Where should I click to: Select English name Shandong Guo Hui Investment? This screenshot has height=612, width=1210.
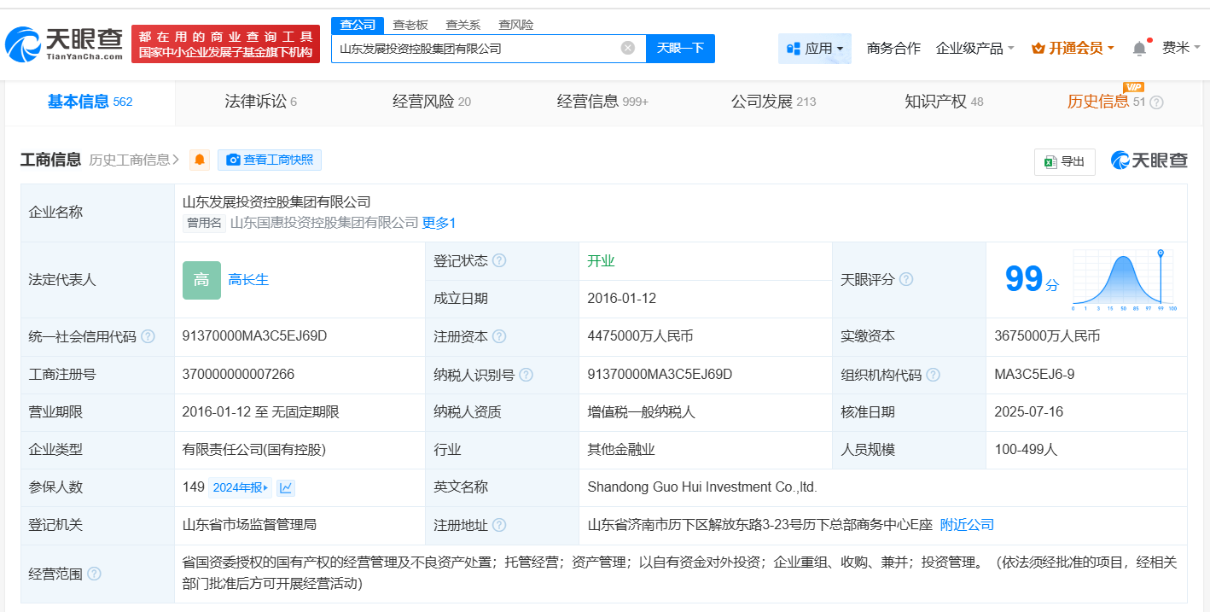point(702,487)
